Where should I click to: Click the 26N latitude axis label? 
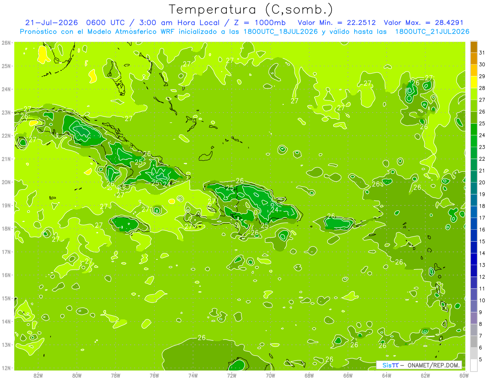6,43
